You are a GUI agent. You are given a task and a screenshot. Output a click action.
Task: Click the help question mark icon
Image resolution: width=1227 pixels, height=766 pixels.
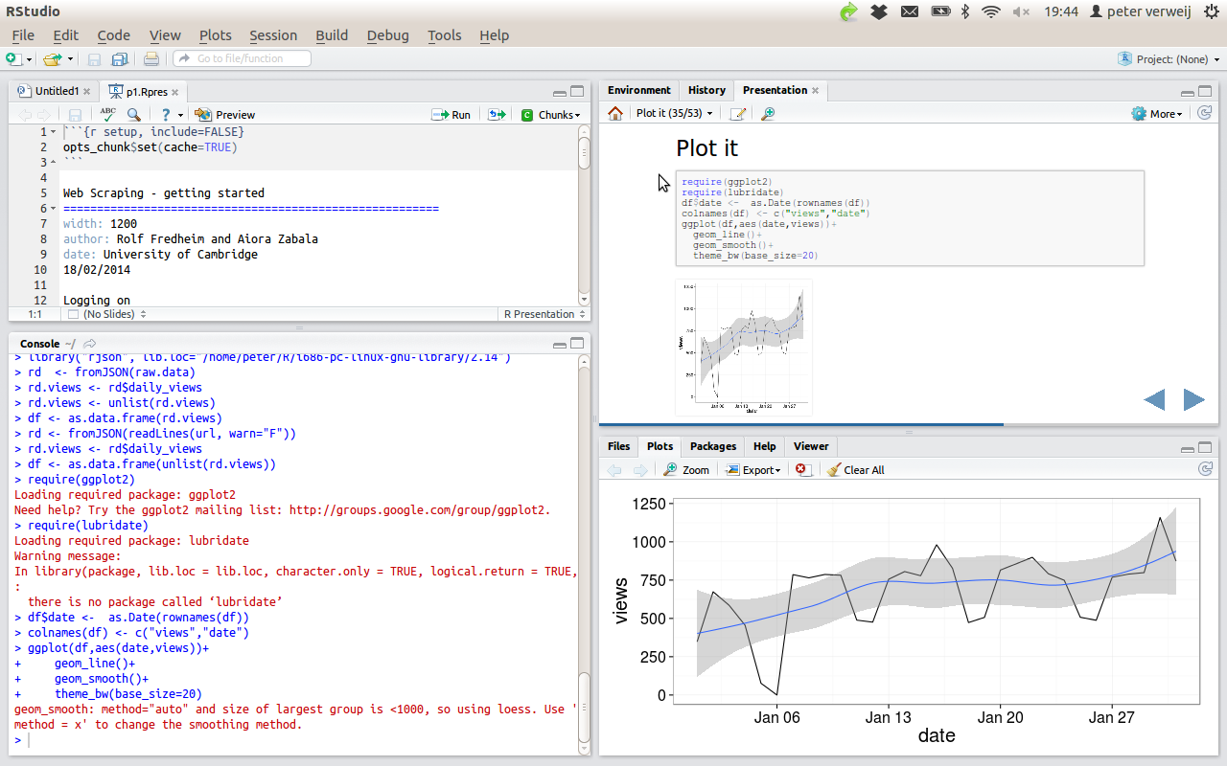pos(166,115)
